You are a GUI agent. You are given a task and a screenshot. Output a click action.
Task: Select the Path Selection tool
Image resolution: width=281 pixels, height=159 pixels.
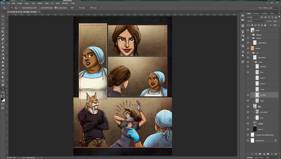click(3, 77)
